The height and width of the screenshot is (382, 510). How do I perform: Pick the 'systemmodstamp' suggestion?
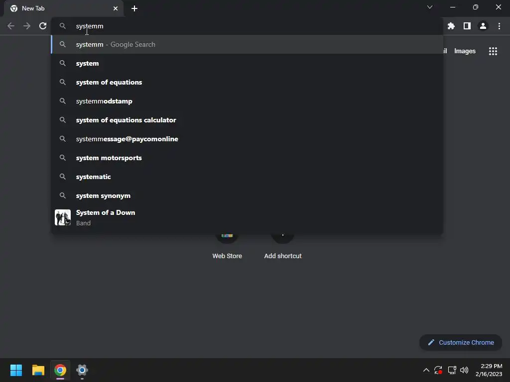click(247, 101)
